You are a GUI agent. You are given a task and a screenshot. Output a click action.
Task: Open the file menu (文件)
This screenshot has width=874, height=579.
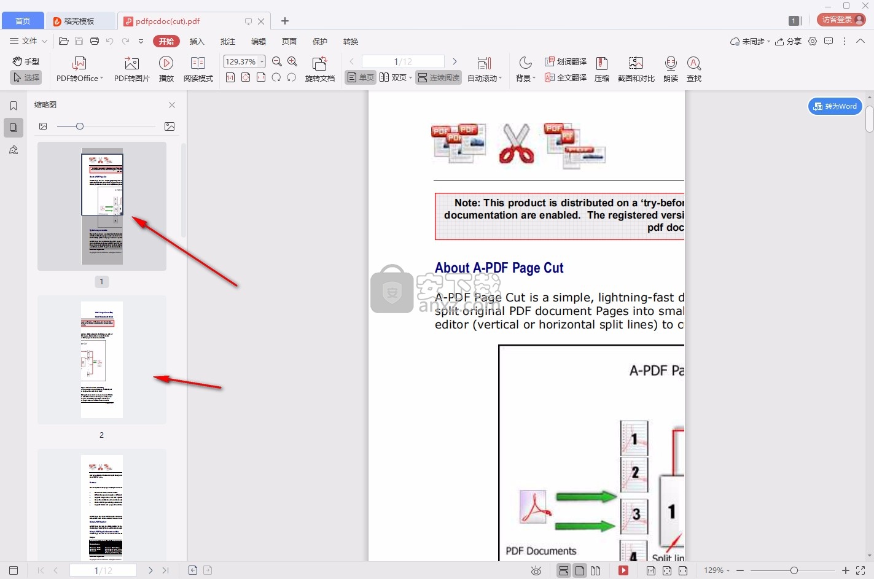point(23,41)
